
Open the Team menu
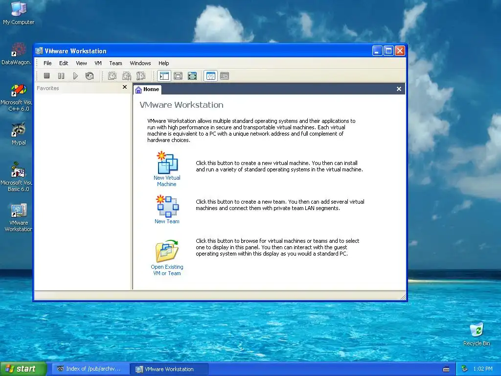tap(115, 63)
